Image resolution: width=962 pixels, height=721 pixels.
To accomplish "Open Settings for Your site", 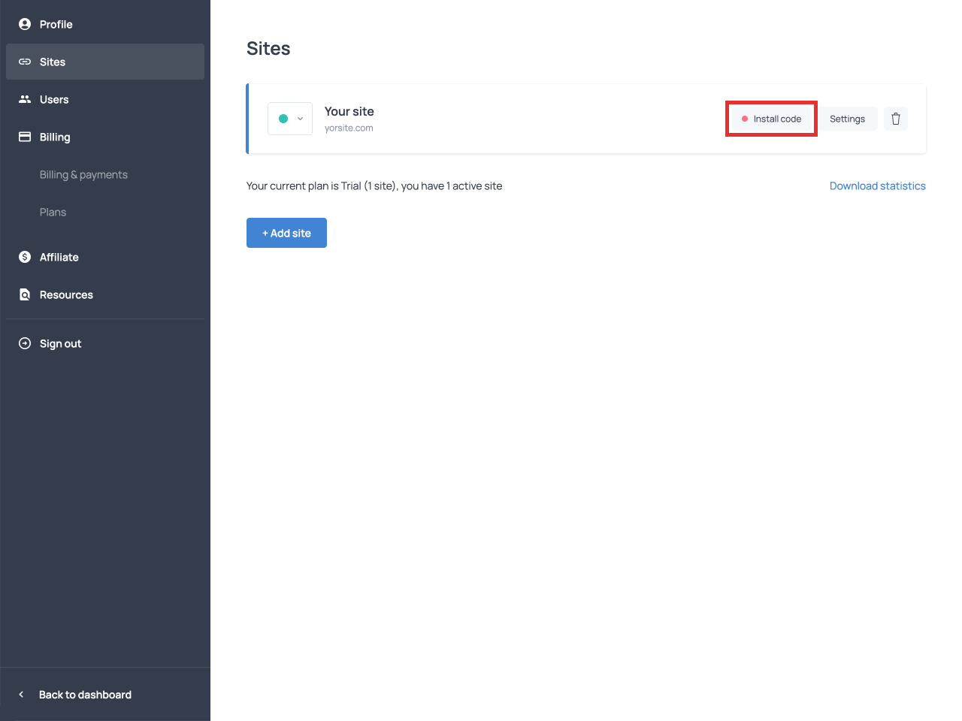I will point(847,119).
